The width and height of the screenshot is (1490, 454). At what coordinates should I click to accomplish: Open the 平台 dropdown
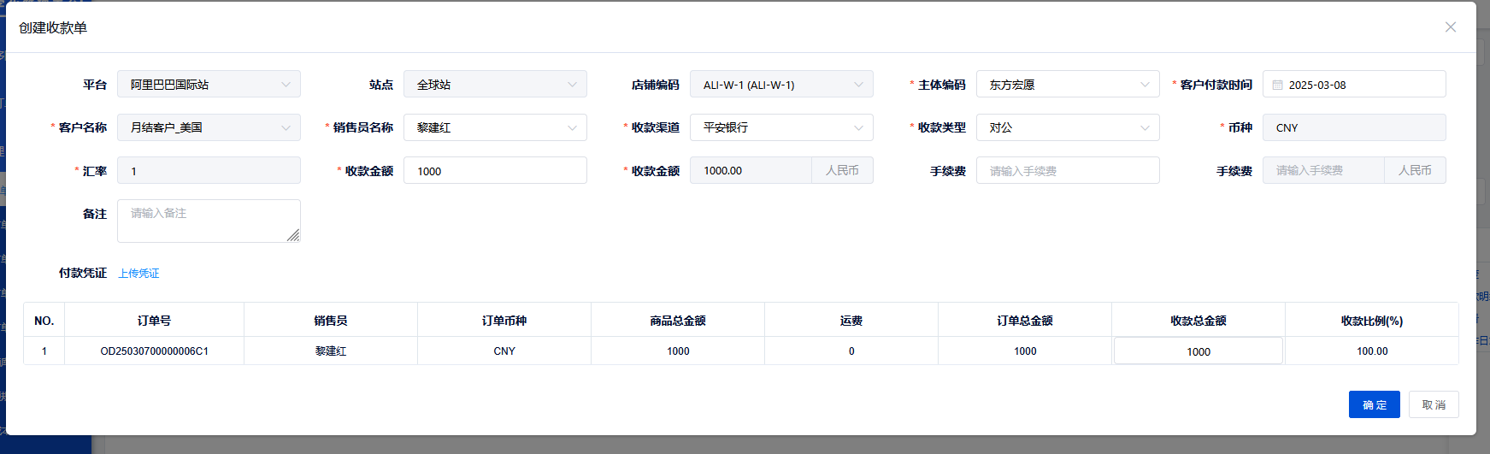coord(209,85)
